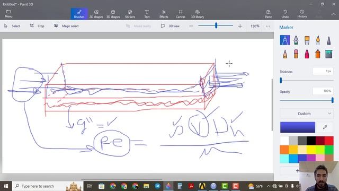The image size is (339, 191).
Task: Open the Custom material dropdown
Action: (x=307, y=114)
